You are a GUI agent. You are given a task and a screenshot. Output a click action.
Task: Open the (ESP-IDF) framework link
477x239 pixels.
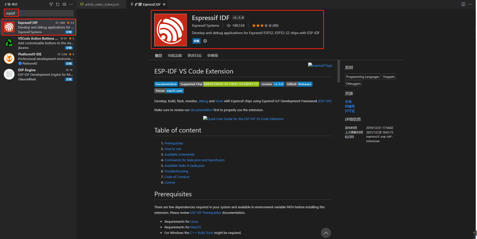point(325,101)
